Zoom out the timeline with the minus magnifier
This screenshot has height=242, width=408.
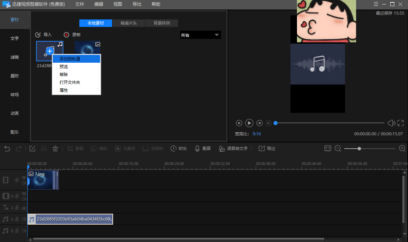coord(338,149)
